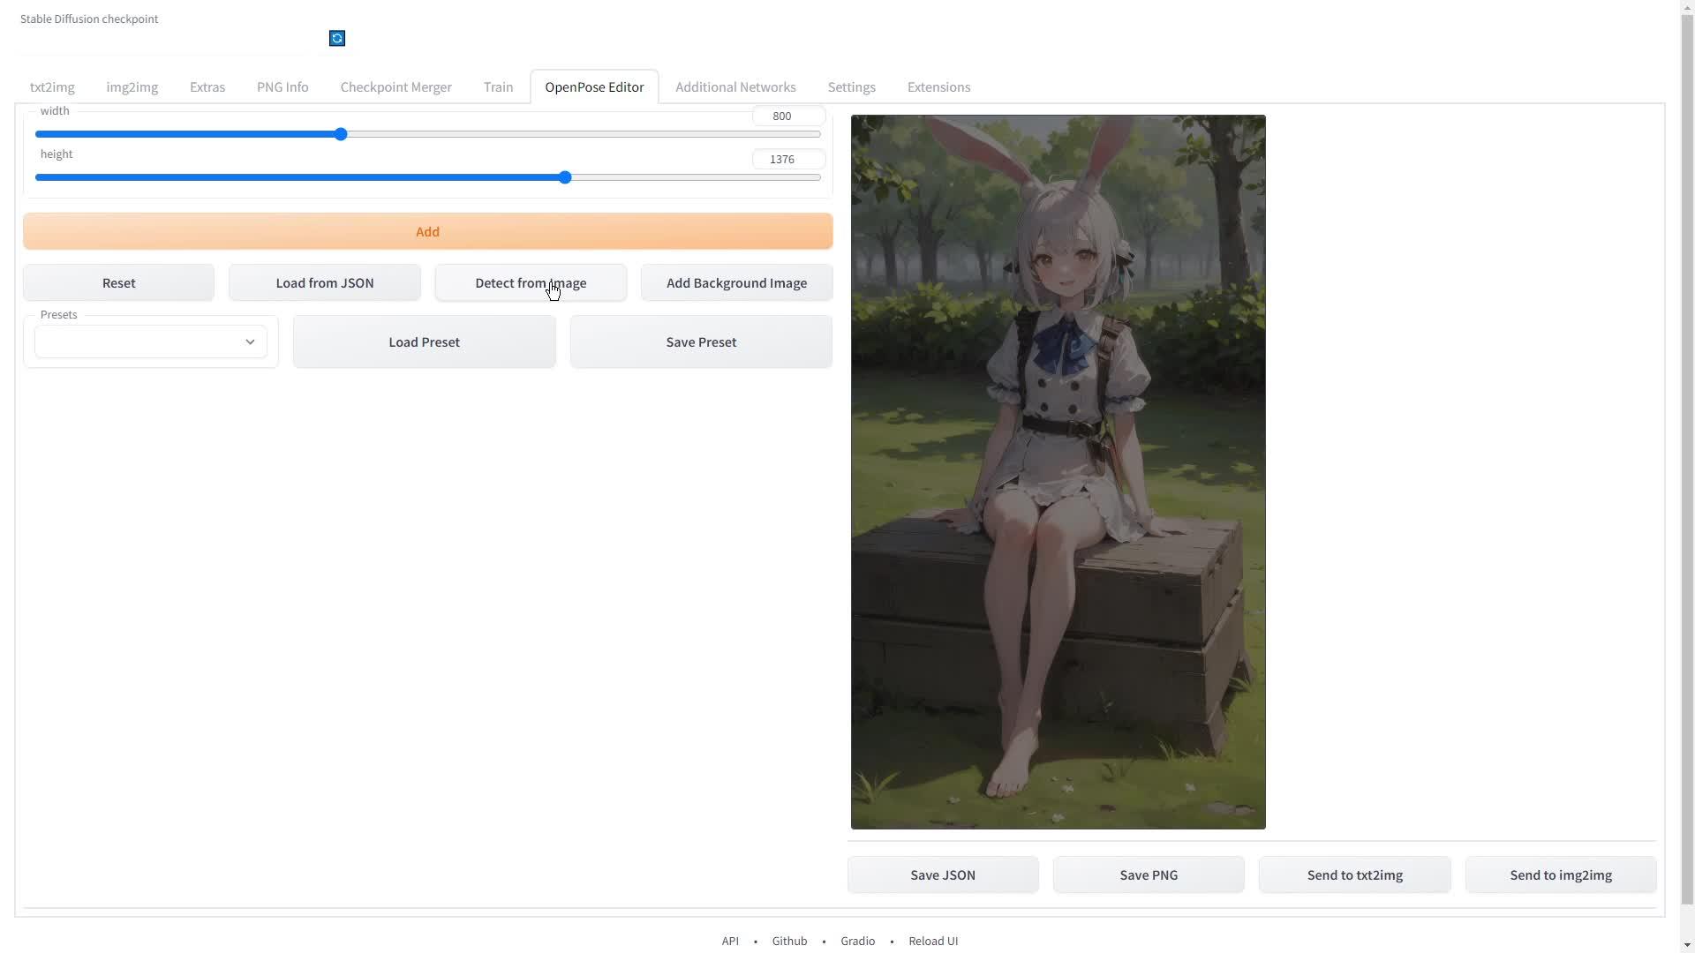The height and width of the screenshot is (953, 1695).
Task: Switch to the Checkpoint Merger tab
Action: click(395, 86)
